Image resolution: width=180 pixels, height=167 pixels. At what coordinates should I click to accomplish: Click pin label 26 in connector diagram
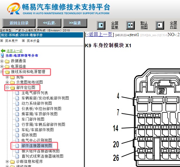[116, 158]
